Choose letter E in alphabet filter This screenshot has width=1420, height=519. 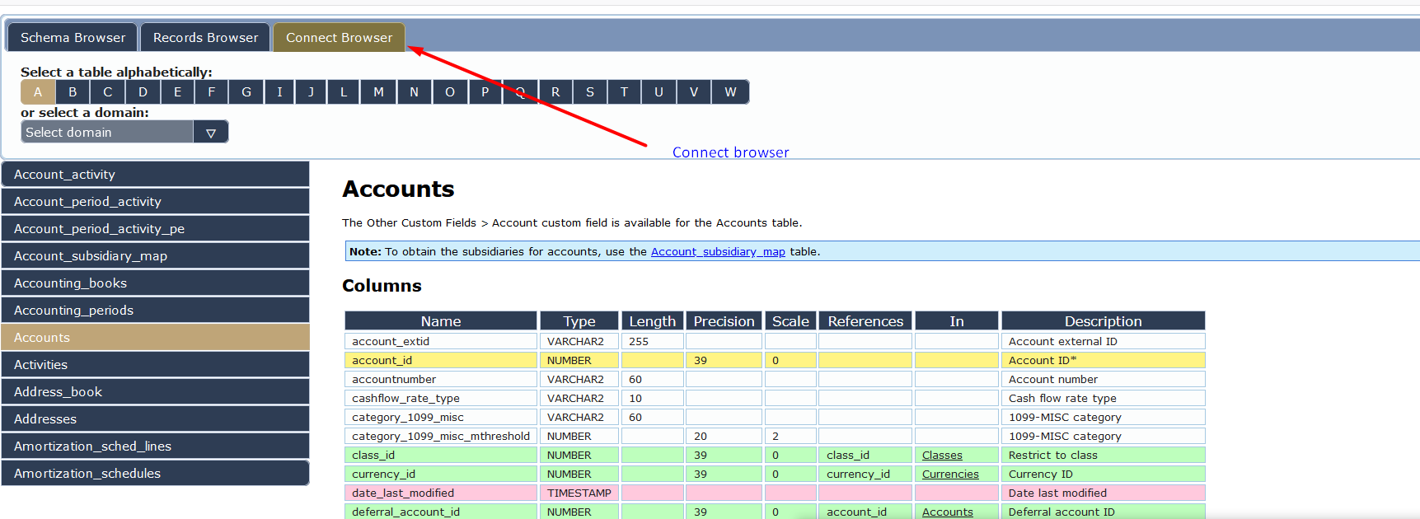177,91
